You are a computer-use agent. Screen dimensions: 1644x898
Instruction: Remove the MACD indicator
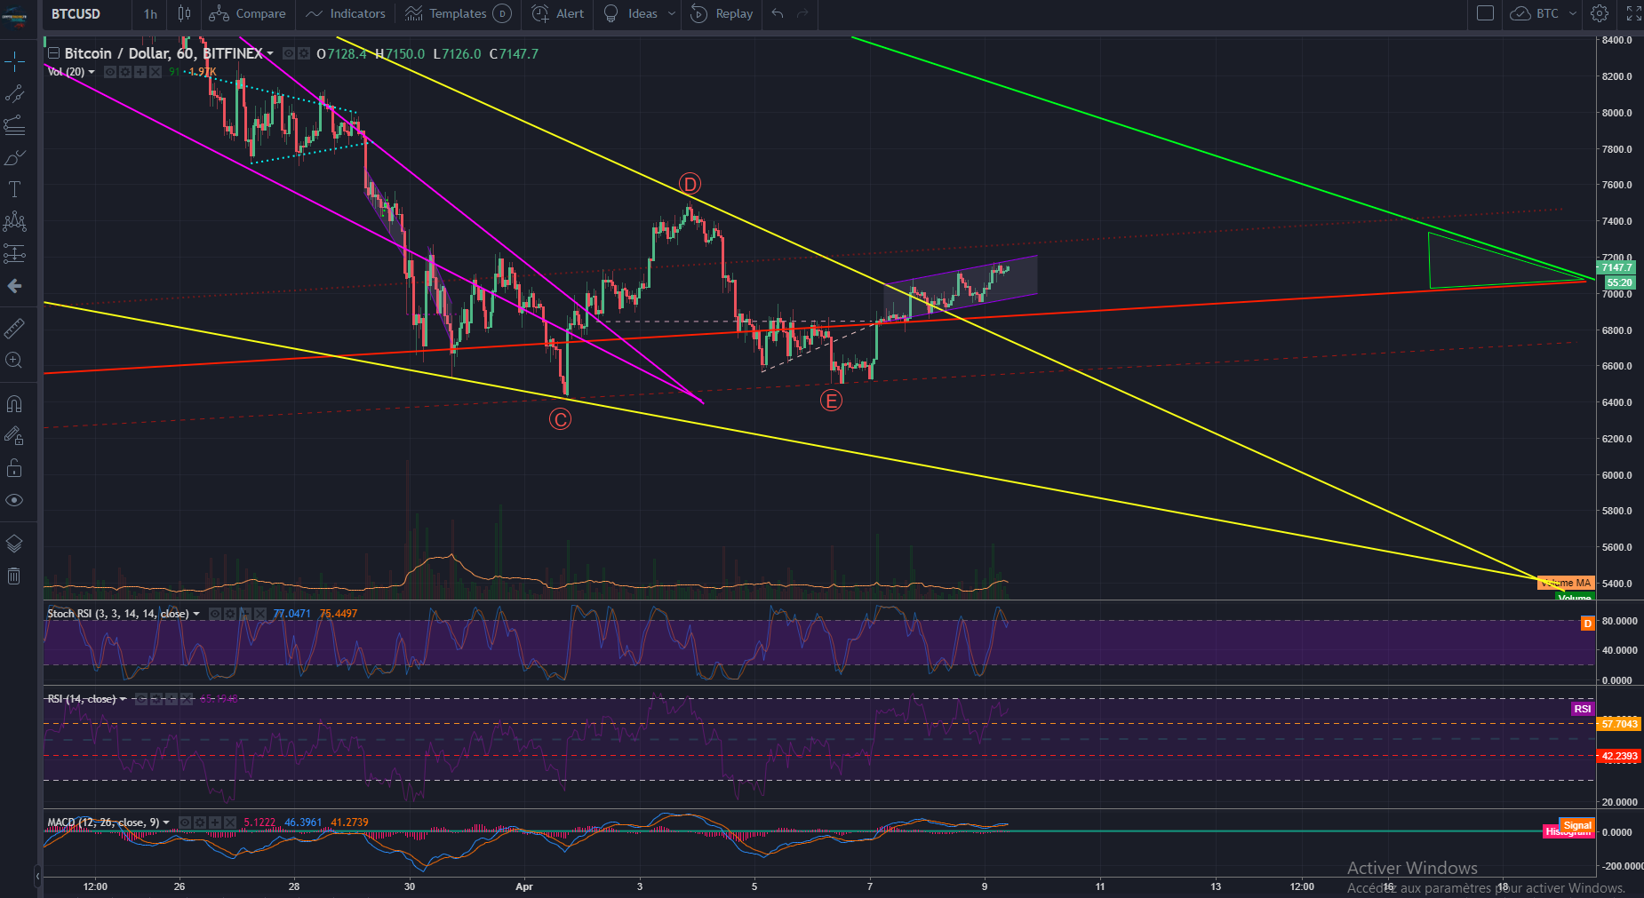[230, 823]
